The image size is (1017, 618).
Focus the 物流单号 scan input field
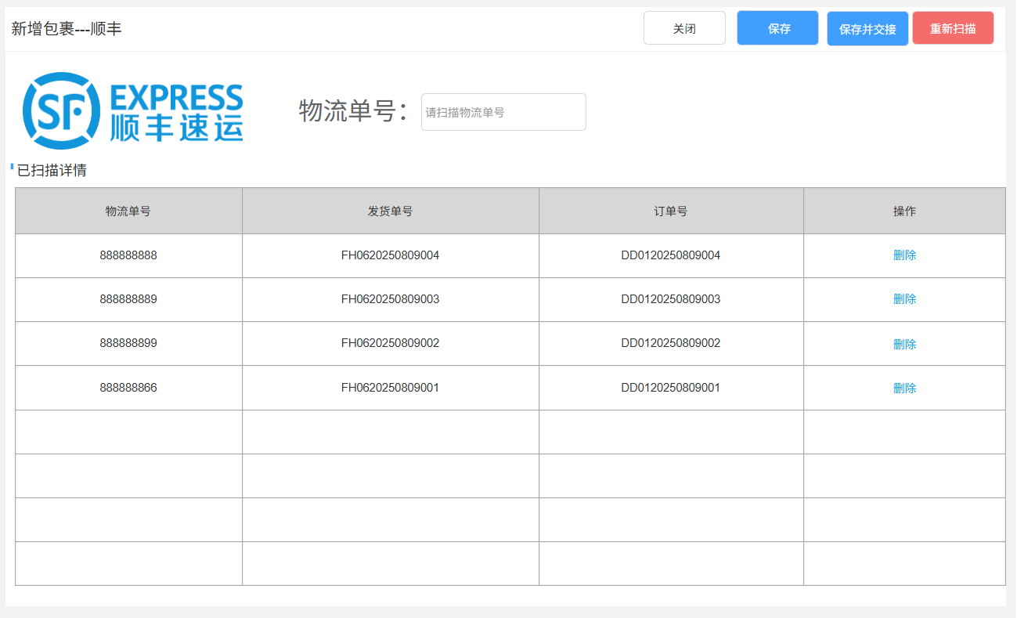pyautogui.click(x=503, y=112)
